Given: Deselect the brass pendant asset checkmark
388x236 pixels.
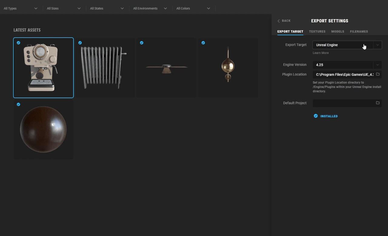Looking at the screenshot, I should click(203, 43).
